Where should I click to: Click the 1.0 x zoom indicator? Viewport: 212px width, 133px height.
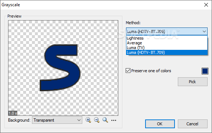13,113
